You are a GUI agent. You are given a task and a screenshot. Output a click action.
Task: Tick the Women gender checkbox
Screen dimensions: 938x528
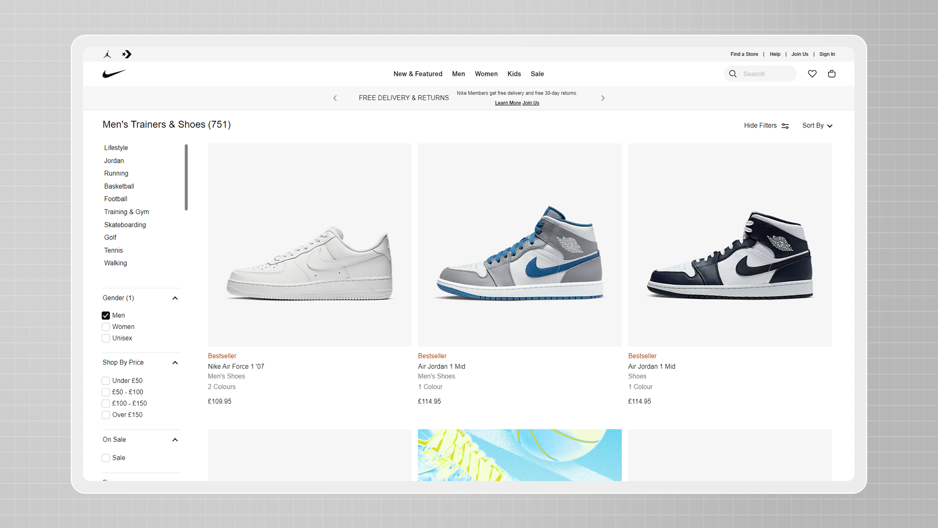(x=106, y=327)
